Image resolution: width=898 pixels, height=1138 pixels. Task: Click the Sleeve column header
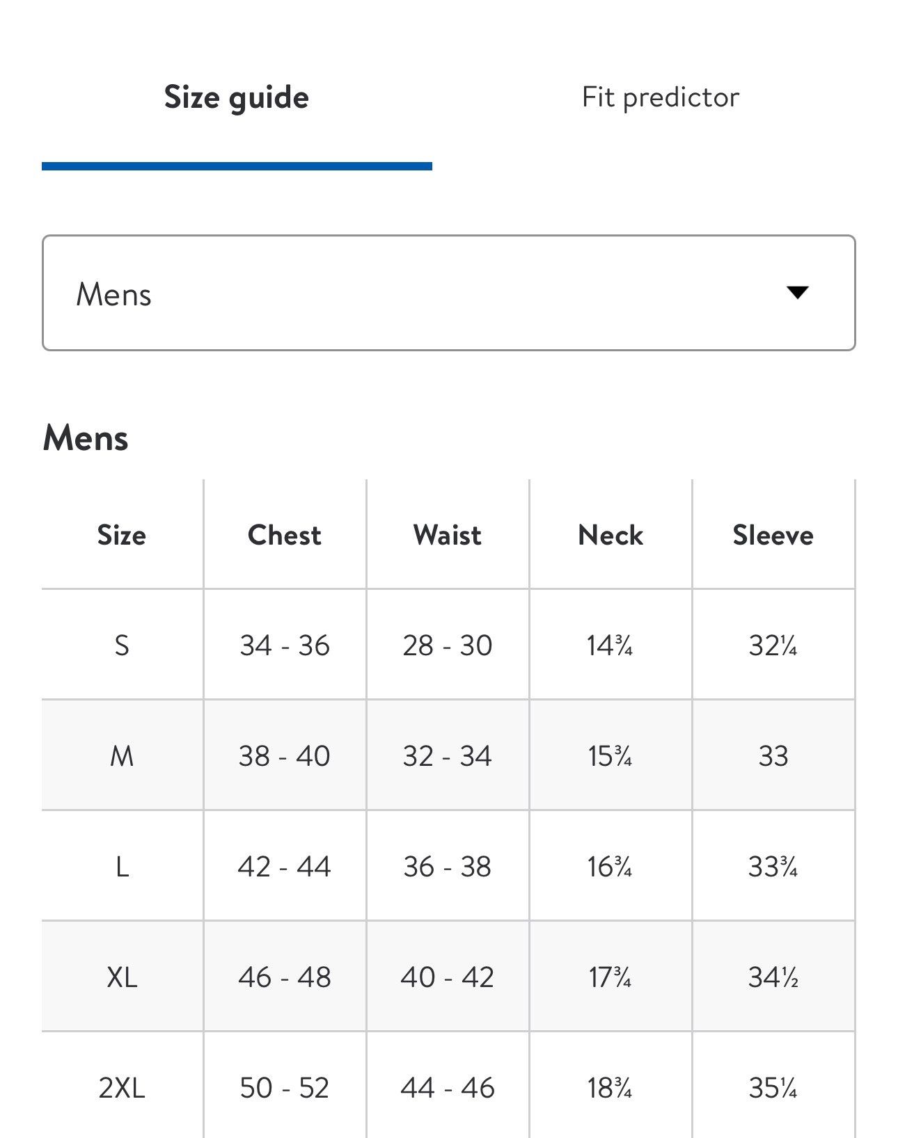pos(773,535)
